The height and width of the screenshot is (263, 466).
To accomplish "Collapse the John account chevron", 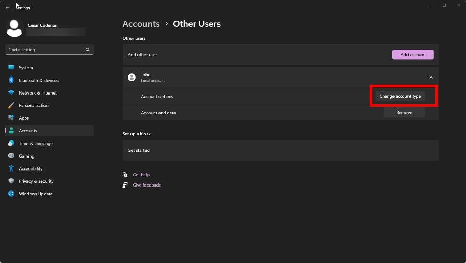I will [x=431, y=77].
